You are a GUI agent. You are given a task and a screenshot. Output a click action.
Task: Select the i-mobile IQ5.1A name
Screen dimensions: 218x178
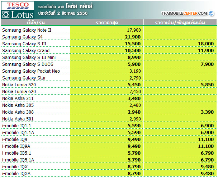click(18, 160)
